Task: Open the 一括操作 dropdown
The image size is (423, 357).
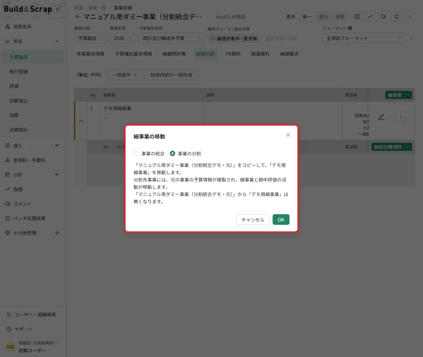Action: click(125, 75)
